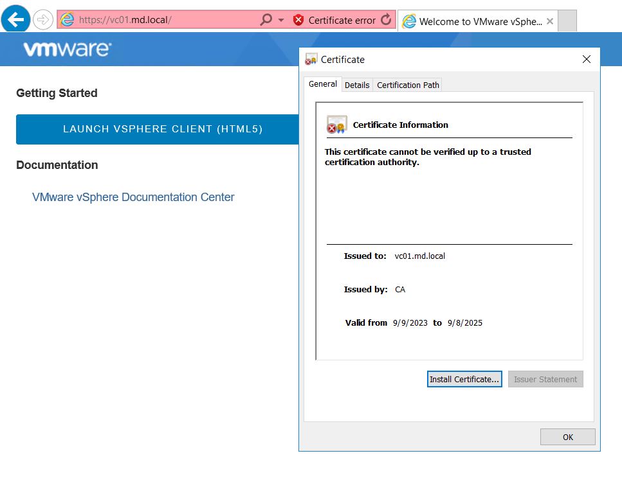622x485 pixels.
Task: Click the red Certificate error shield icon
Action: pyautogui.click(x=298, y=20)
